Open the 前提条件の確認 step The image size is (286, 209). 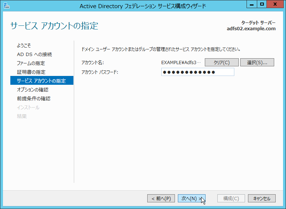(x=34, y=98)
